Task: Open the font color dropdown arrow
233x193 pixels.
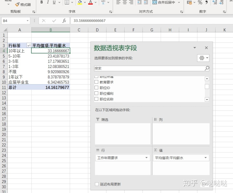Action: tap(95, 2)
